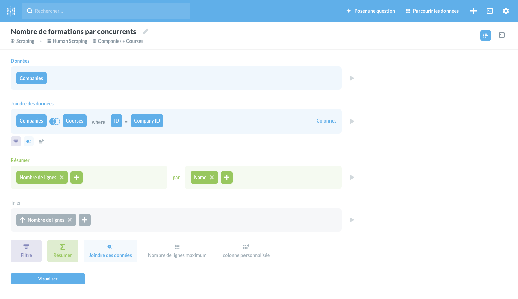Open the Scraping collection link

[x=23, y=41]
